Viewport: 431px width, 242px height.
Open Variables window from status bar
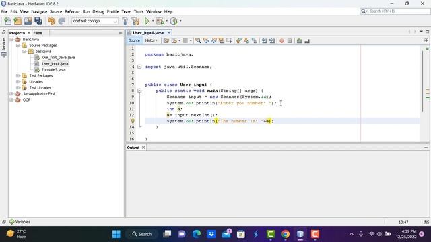pos(20,222)
